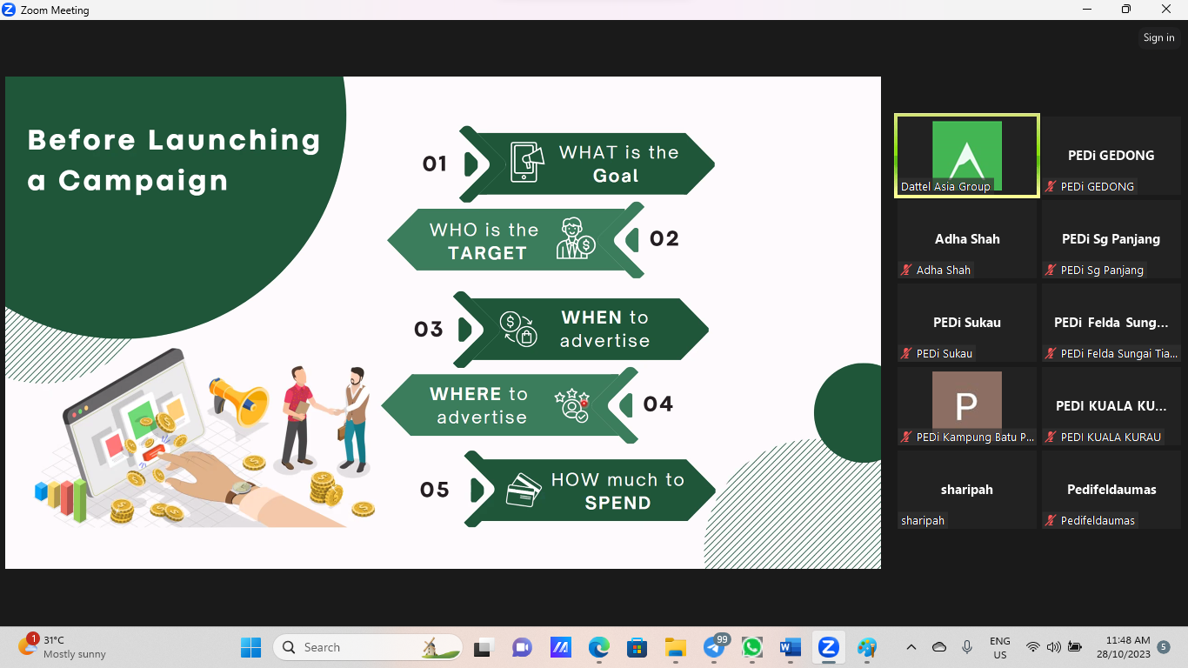Click the slide number 02
This screenshot has height=668, width=1188.
[664, 239]
